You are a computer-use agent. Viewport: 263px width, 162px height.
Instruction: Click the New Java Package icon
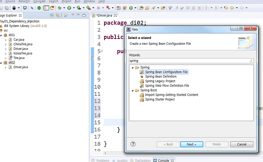pyautogui.click(x=125, y=8)
